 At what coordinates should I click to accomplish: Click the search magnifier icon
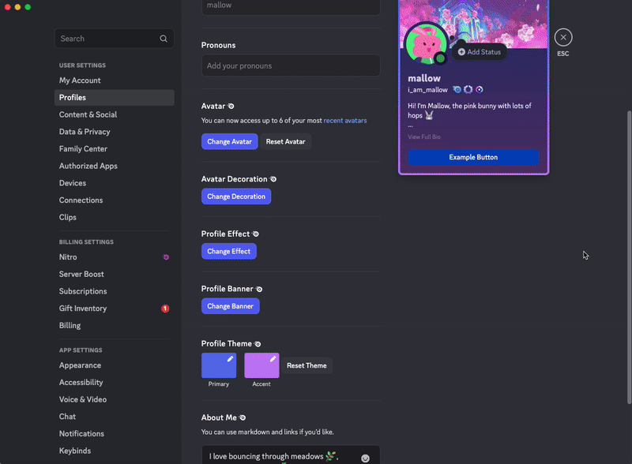click(164, 39)
